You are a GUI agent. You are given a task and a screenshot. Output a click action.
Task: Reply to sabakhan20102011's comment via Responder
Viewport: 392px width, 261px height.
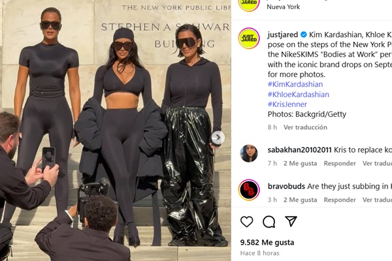pos(340,163)
